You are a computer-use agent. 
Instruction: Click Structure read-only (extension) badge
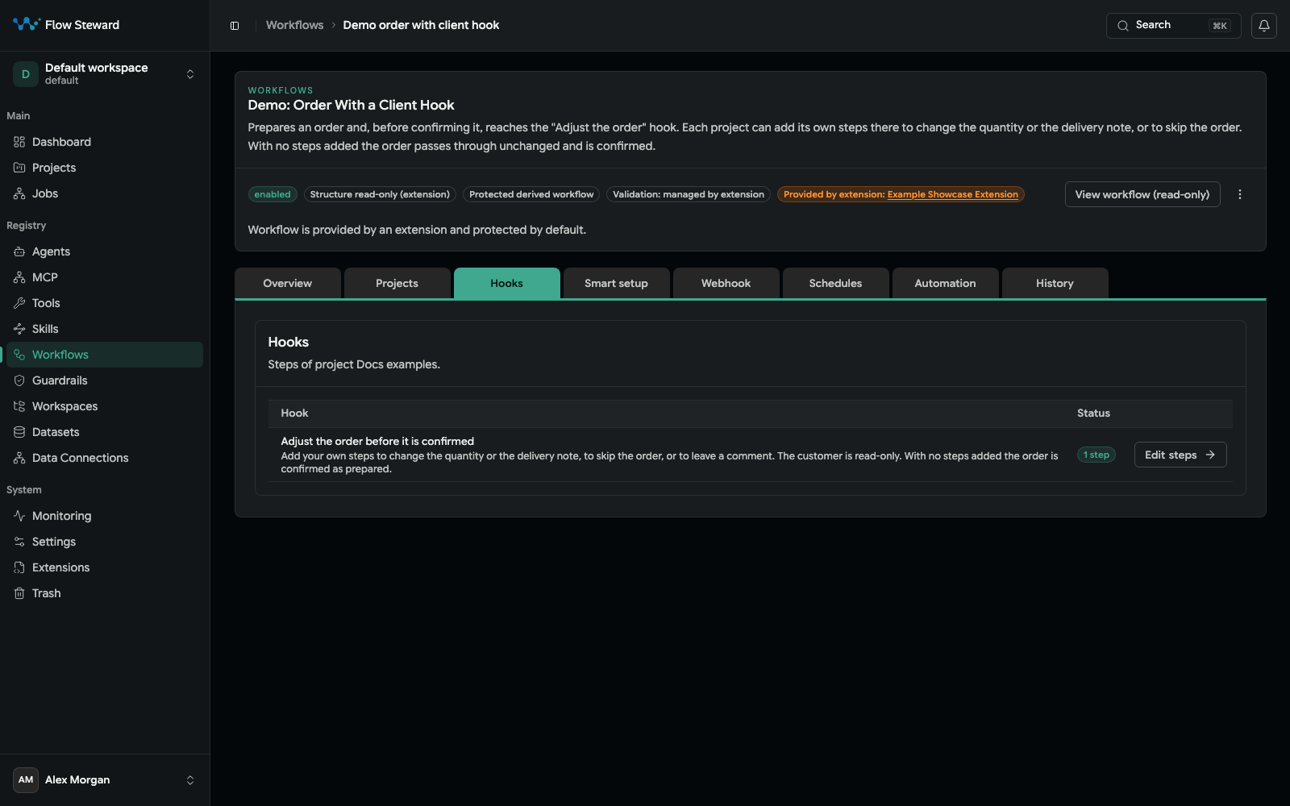point(380,194)
